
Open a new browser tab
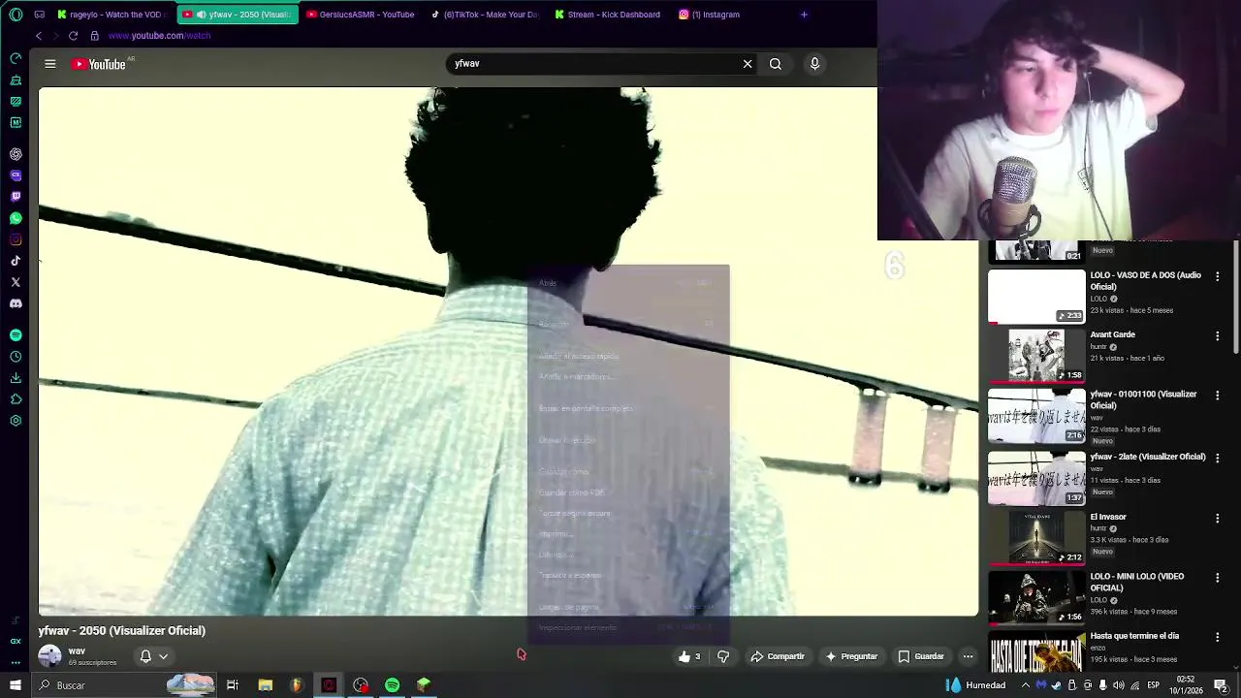point(804,15)
